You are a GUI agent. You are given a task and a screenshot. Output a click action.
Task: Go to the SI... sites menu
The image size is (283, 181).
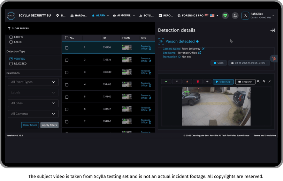[x=61, y=16]
